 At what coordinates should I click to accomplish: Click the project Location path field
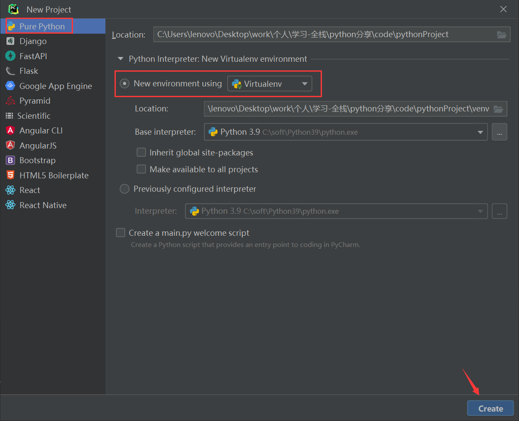(x=331, y=35)
